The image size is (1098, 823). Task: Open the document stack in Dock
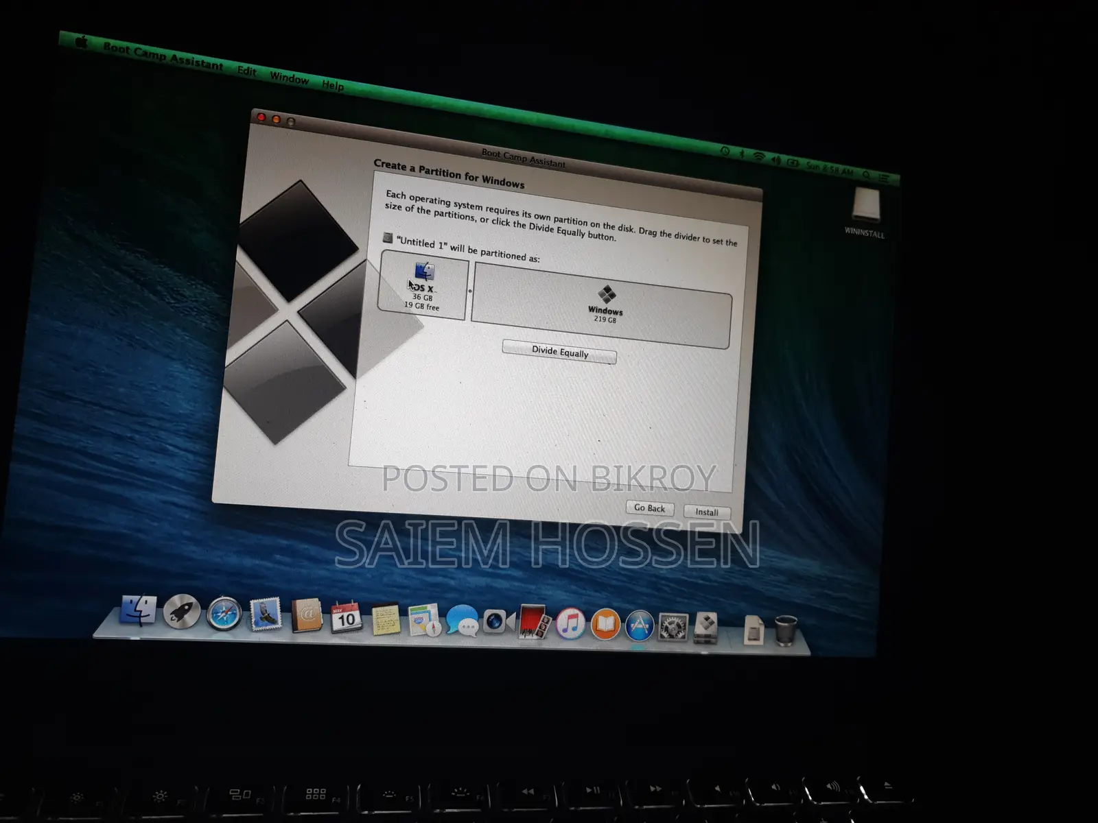754,630
